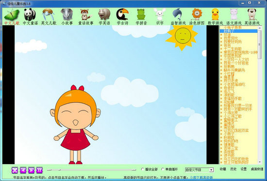Select the yellow duck 数学游戏 icon

click(215, 16)
